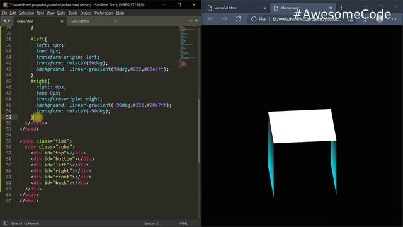The height and width of the screenshot is (227, 403).
Task: Click the File info icon in address bar
Action: (x=254, y=19)
